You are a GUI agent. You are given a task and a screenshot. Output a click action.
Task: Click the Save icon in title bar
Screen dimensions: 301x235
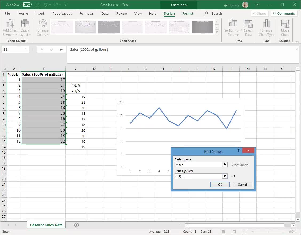pos(38,5)
